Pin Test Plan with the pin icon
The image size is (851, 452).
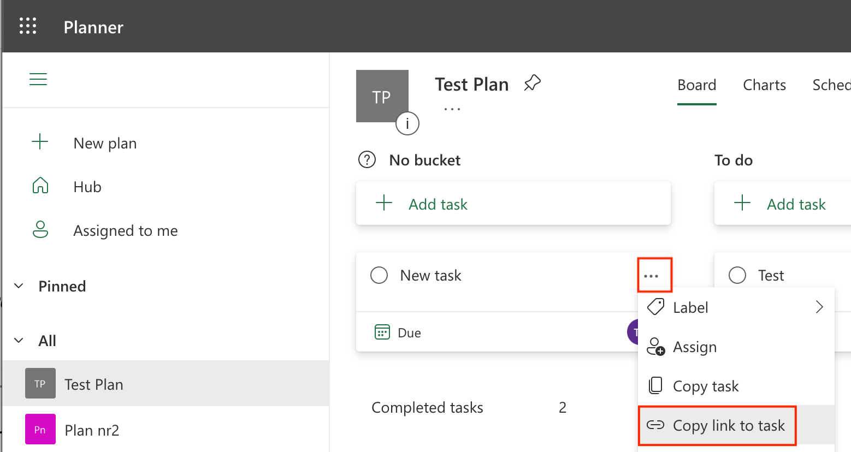532,84
